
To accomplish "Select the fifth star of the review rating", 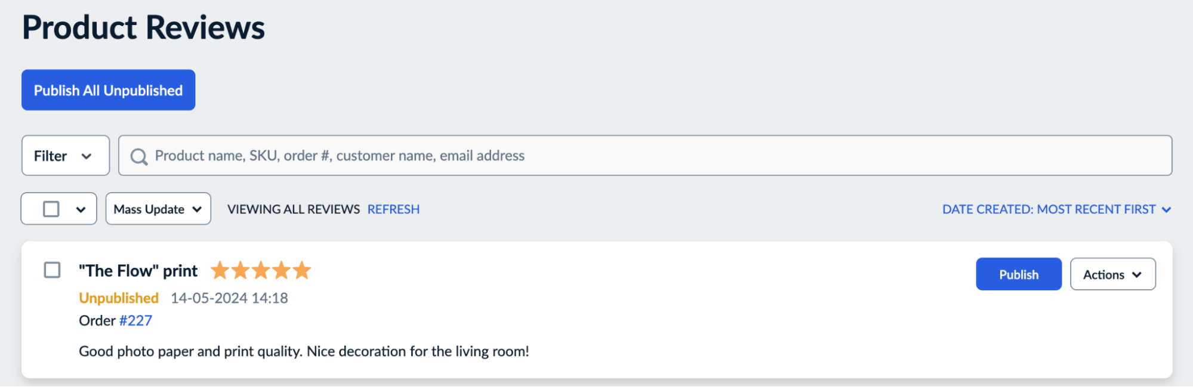I will (x=301, y=270).
